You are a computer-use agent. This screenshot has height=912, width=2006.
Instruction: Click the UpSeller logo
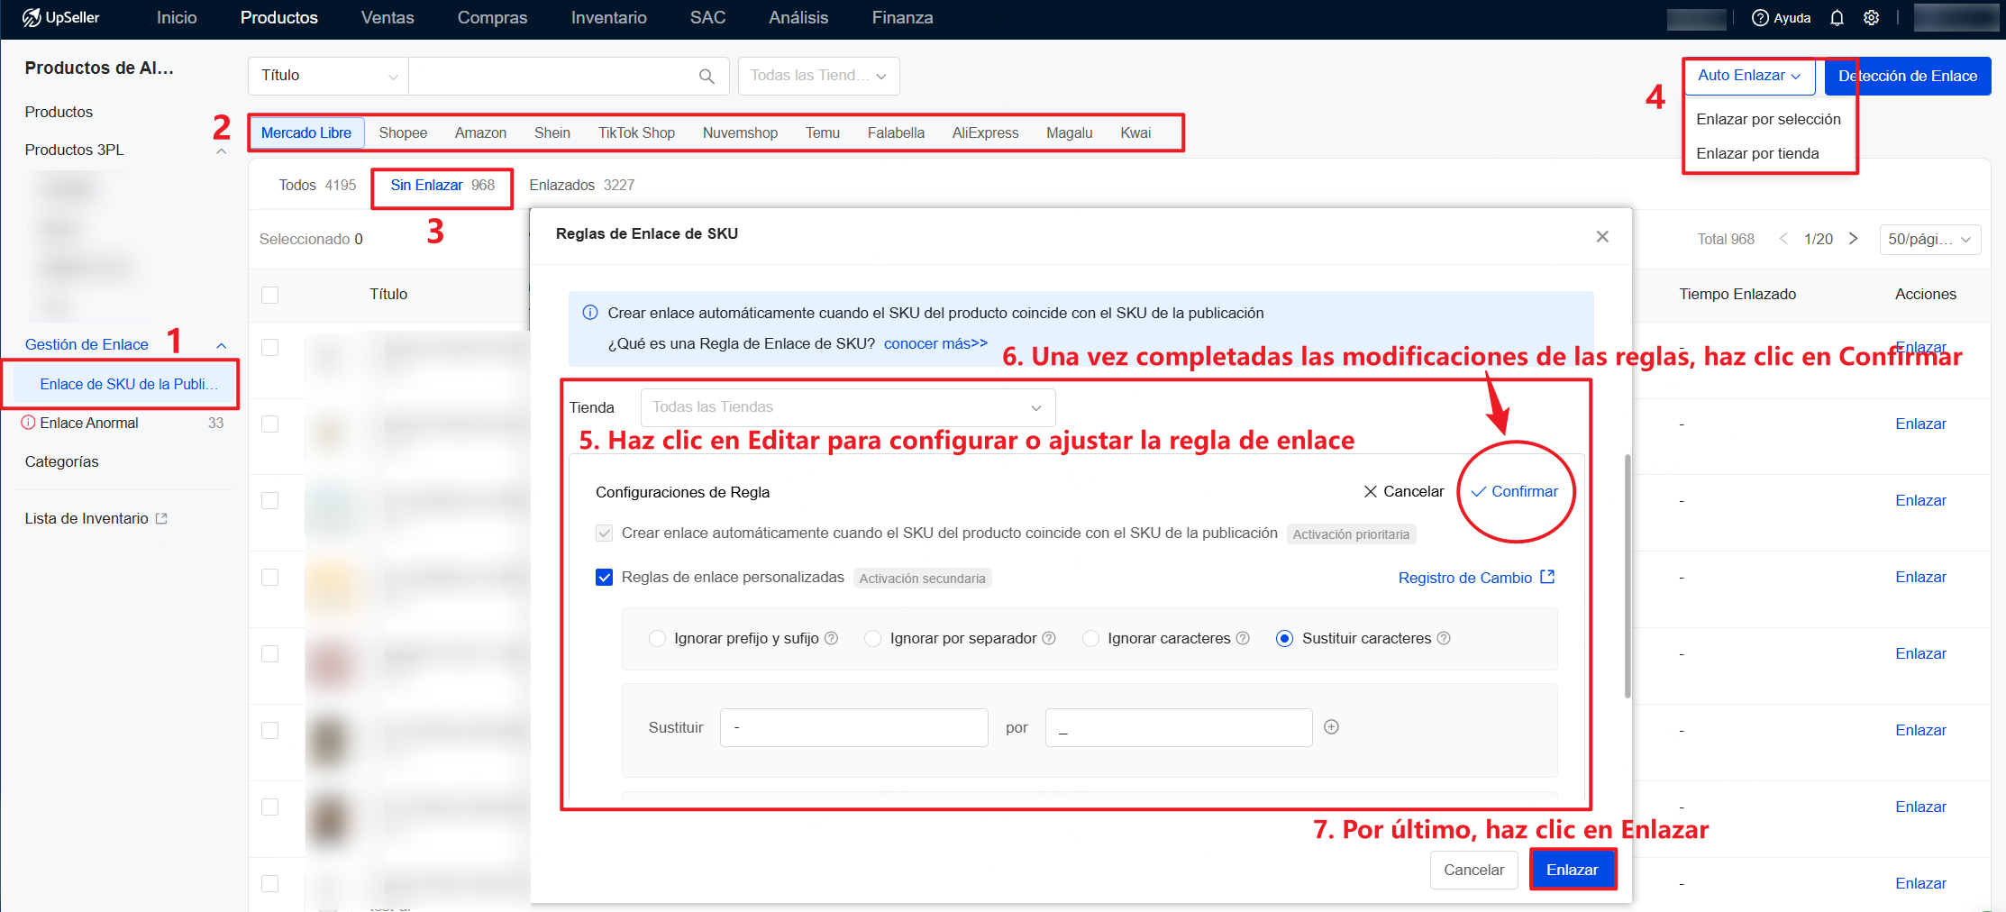point(60,18)
